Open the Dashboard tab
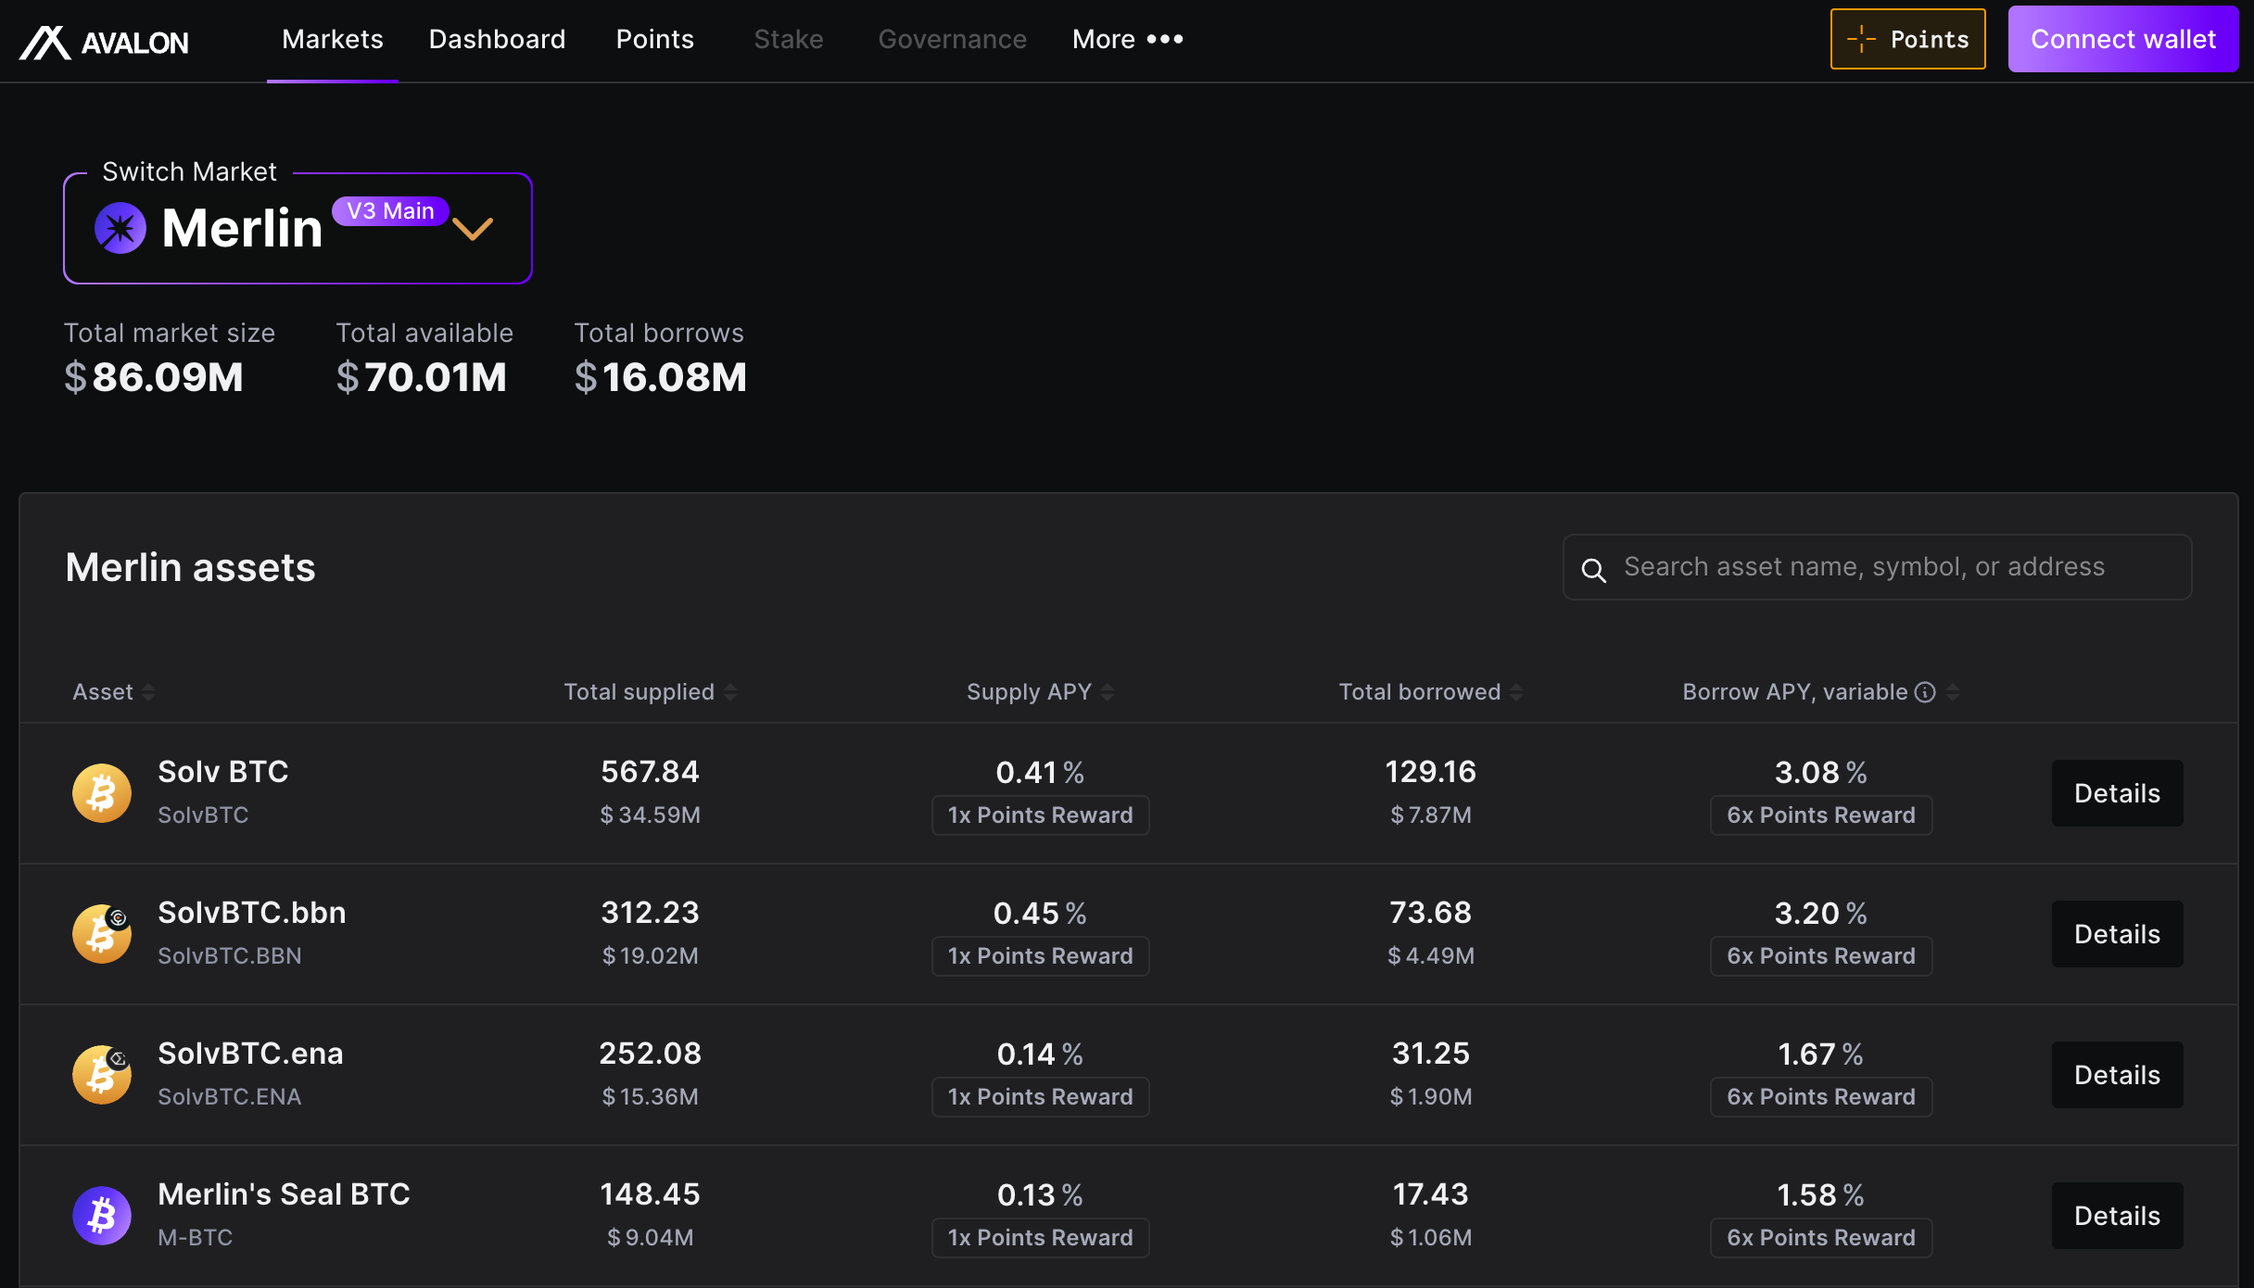The height and width of the screenshot is (1288, 2254). 497,40
